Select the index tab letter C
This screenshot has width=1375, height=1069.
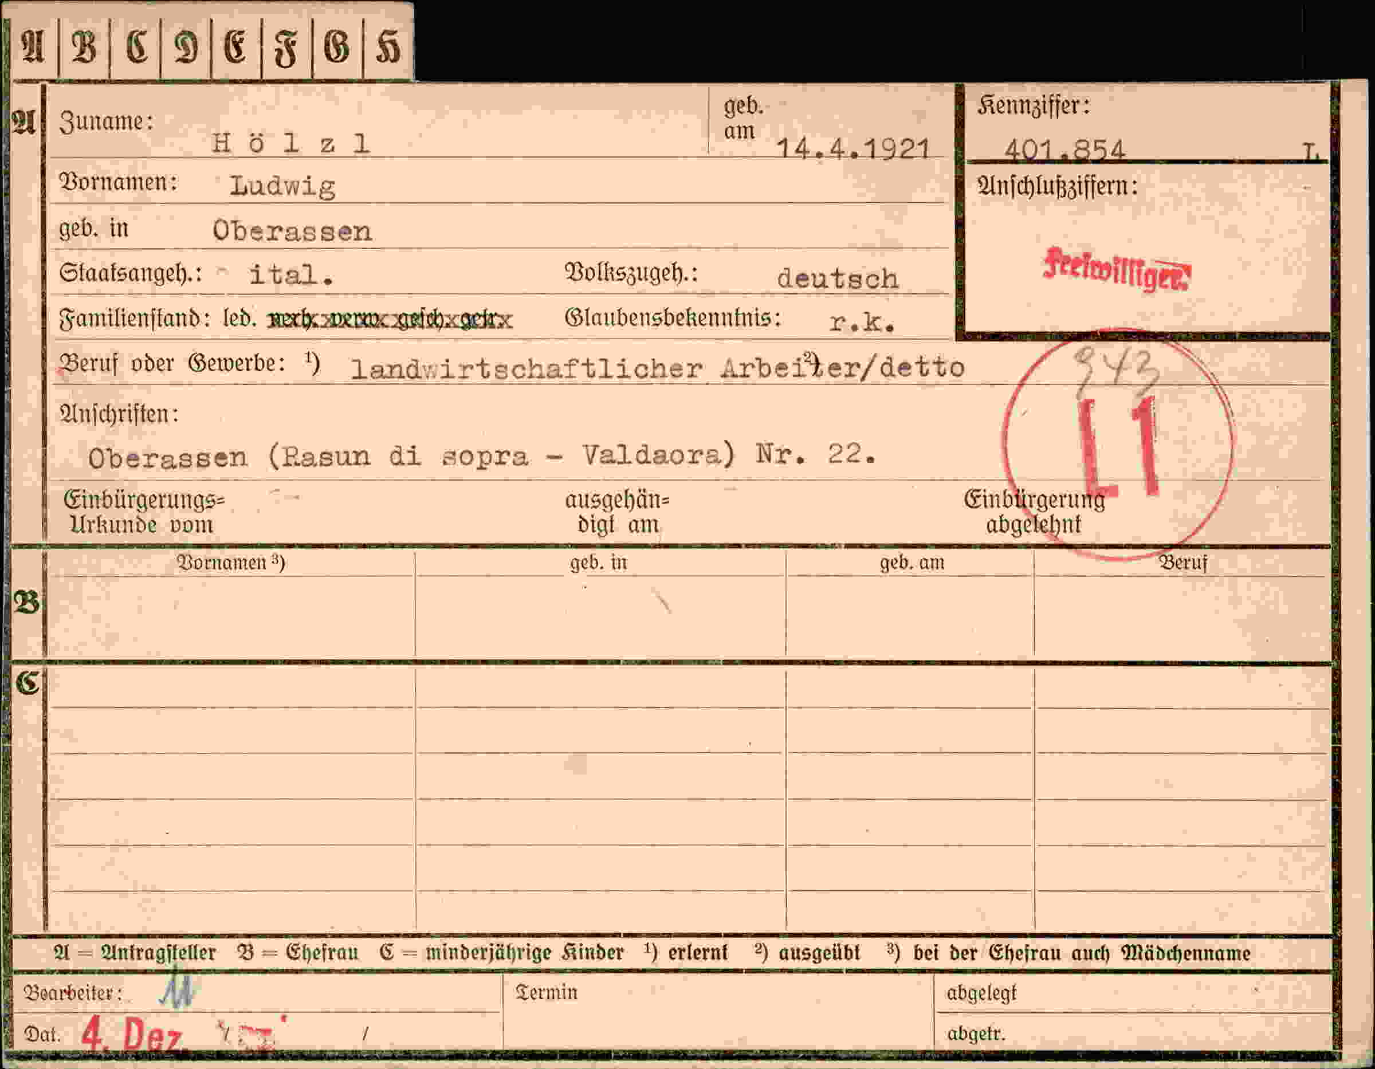click(136, 46)
